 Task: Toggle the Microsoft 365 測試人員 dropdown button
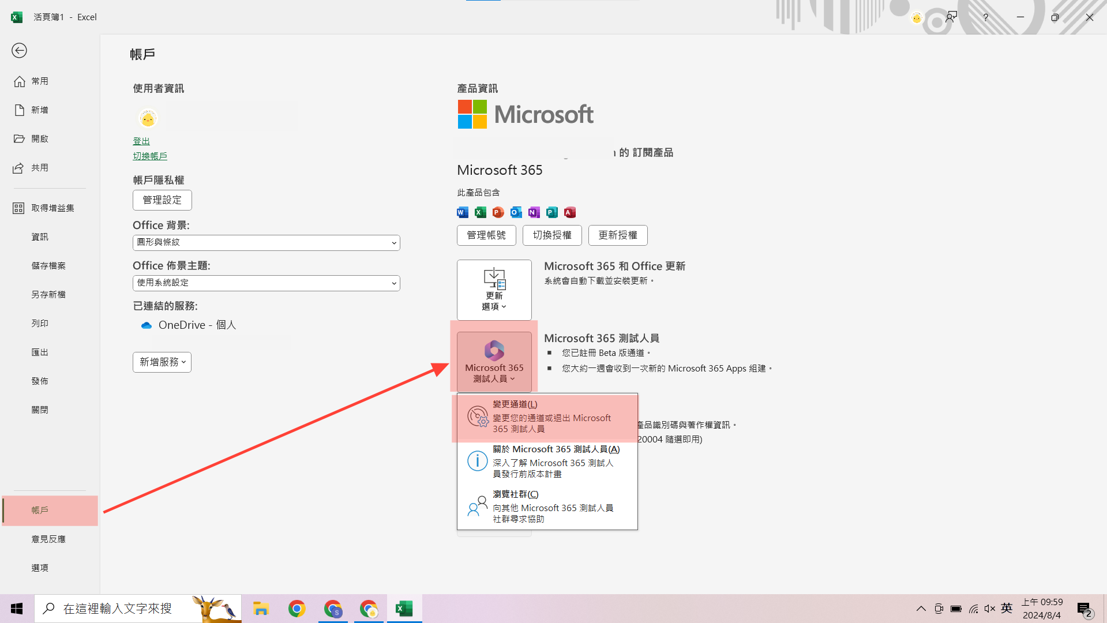[494, 362]
